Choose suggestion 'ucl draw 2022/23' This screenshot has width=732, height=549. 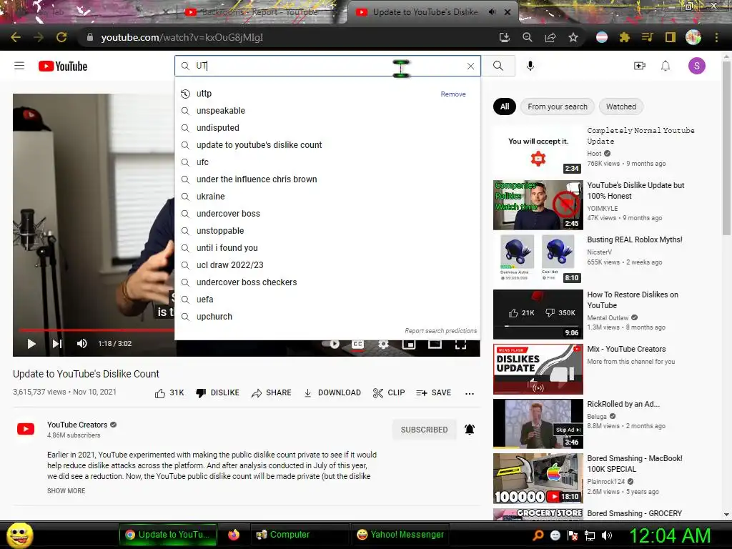327,265
